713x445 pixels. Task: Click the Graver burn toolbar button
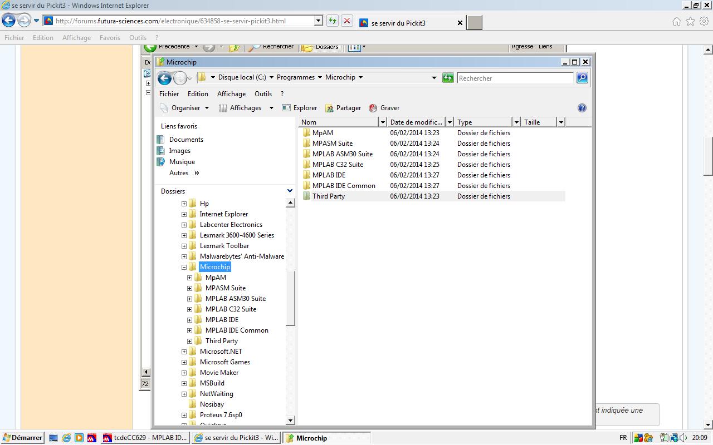384,108
